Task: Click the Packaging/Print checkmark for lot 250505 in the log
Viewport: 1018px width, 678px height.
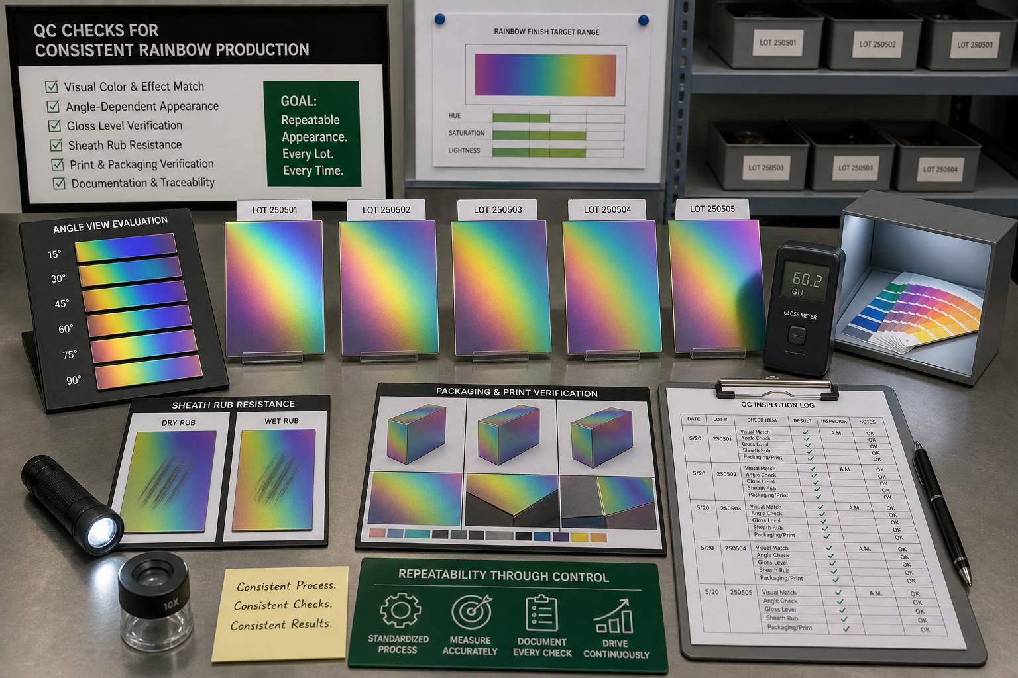Action: [x=846, y=629]
